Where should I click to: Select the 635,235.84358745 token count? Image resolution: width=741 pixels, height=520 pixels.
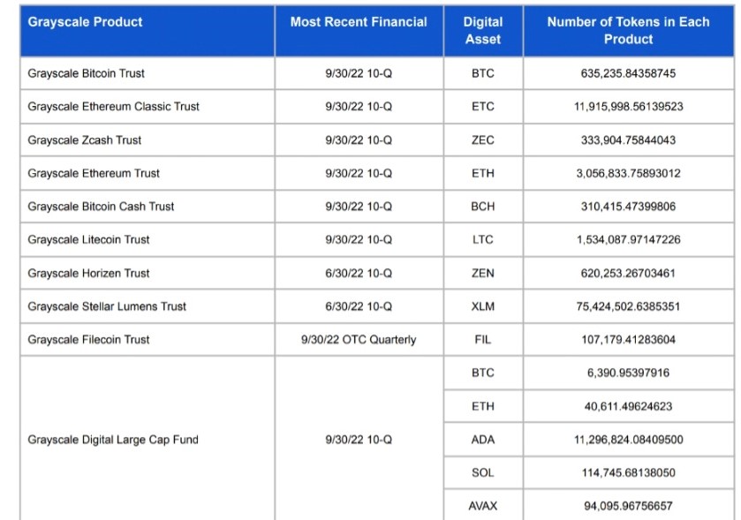(x=628, y=73)
